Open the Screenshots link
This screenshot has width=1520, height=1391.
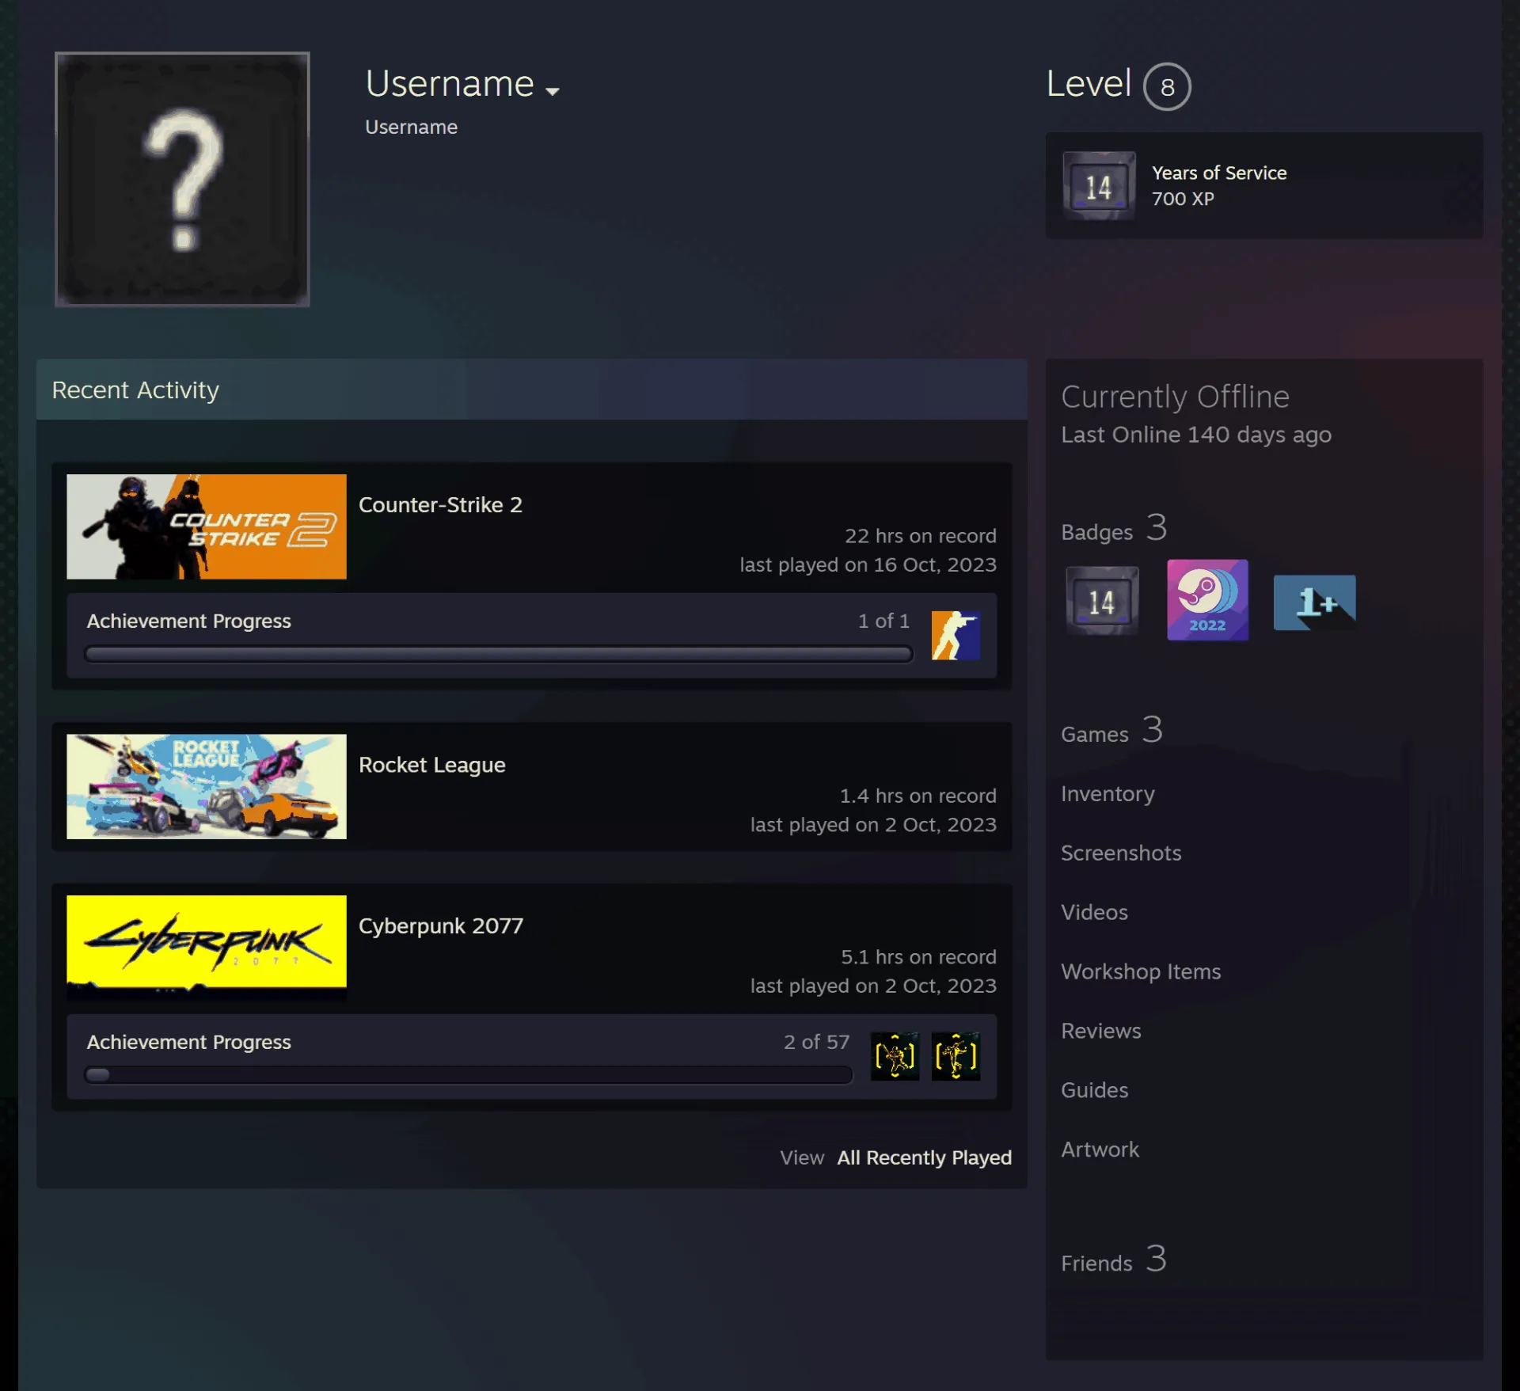[1121, 853]
